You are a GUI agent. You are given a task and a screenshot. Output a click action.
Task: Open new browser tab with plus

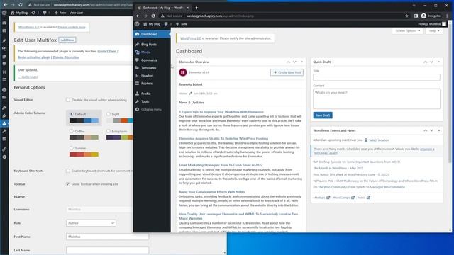tap(196, 8)
